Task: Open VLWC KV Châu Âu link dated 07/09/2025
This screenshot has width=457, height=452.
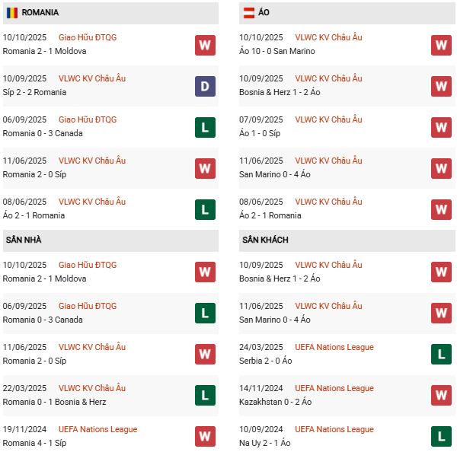Action: [x=328, y=119]
